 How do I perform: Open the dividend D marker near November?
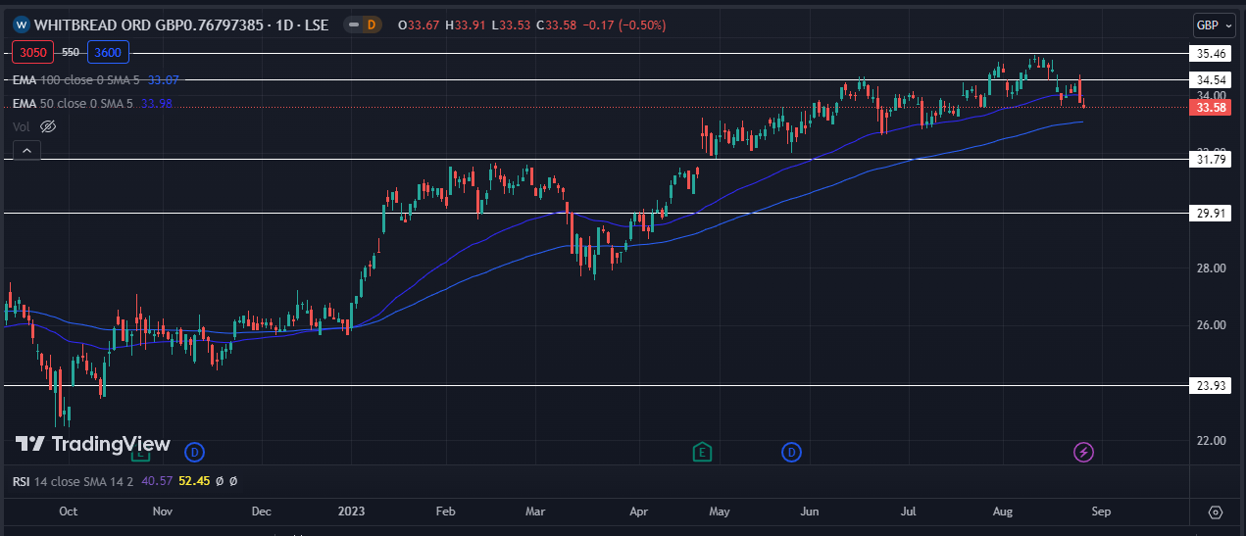click(x=195, y=452)
